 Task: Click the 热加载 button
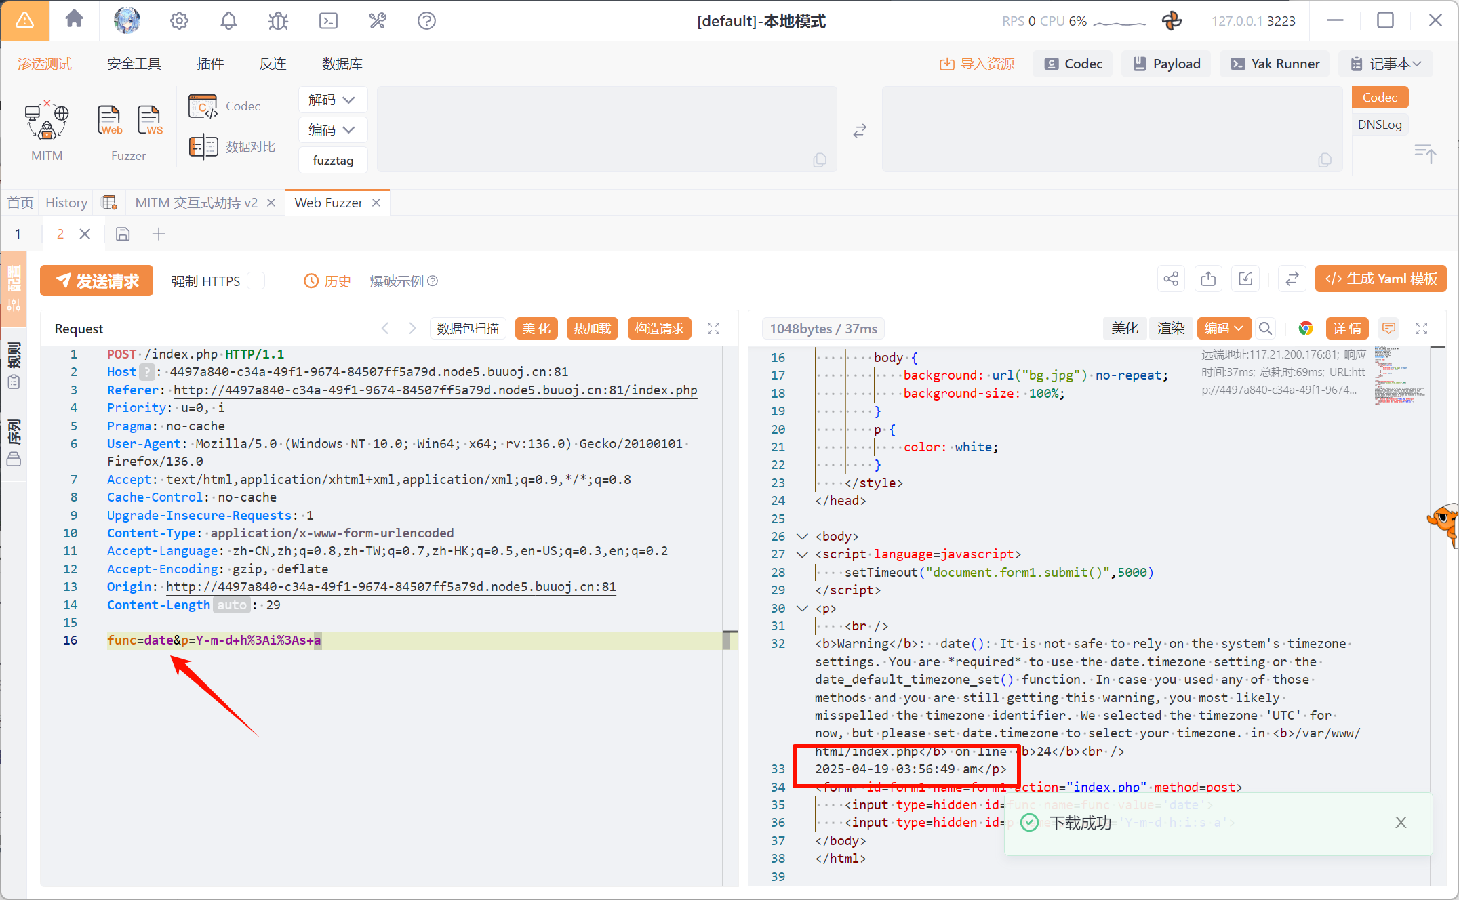point(593,329)
